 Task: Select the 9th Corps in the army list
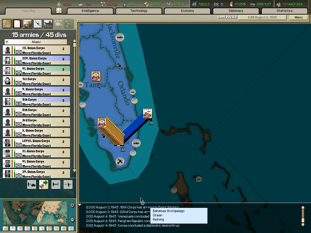[36, 101]
